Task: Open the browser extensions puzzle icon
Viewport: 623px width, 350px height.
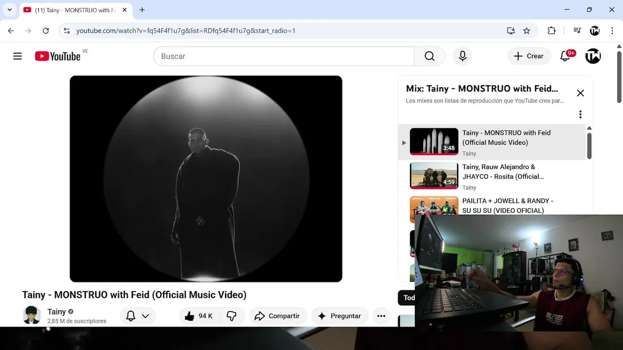Action: pyautogui.click(x=551, y=31)
